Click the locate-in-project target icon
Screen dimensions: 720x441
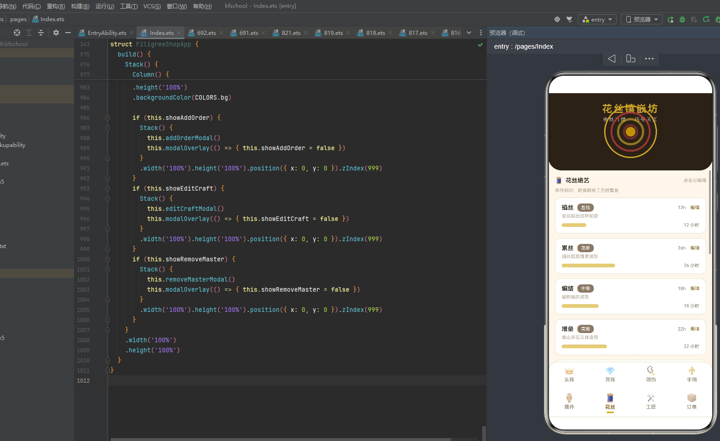coord(17,33)
